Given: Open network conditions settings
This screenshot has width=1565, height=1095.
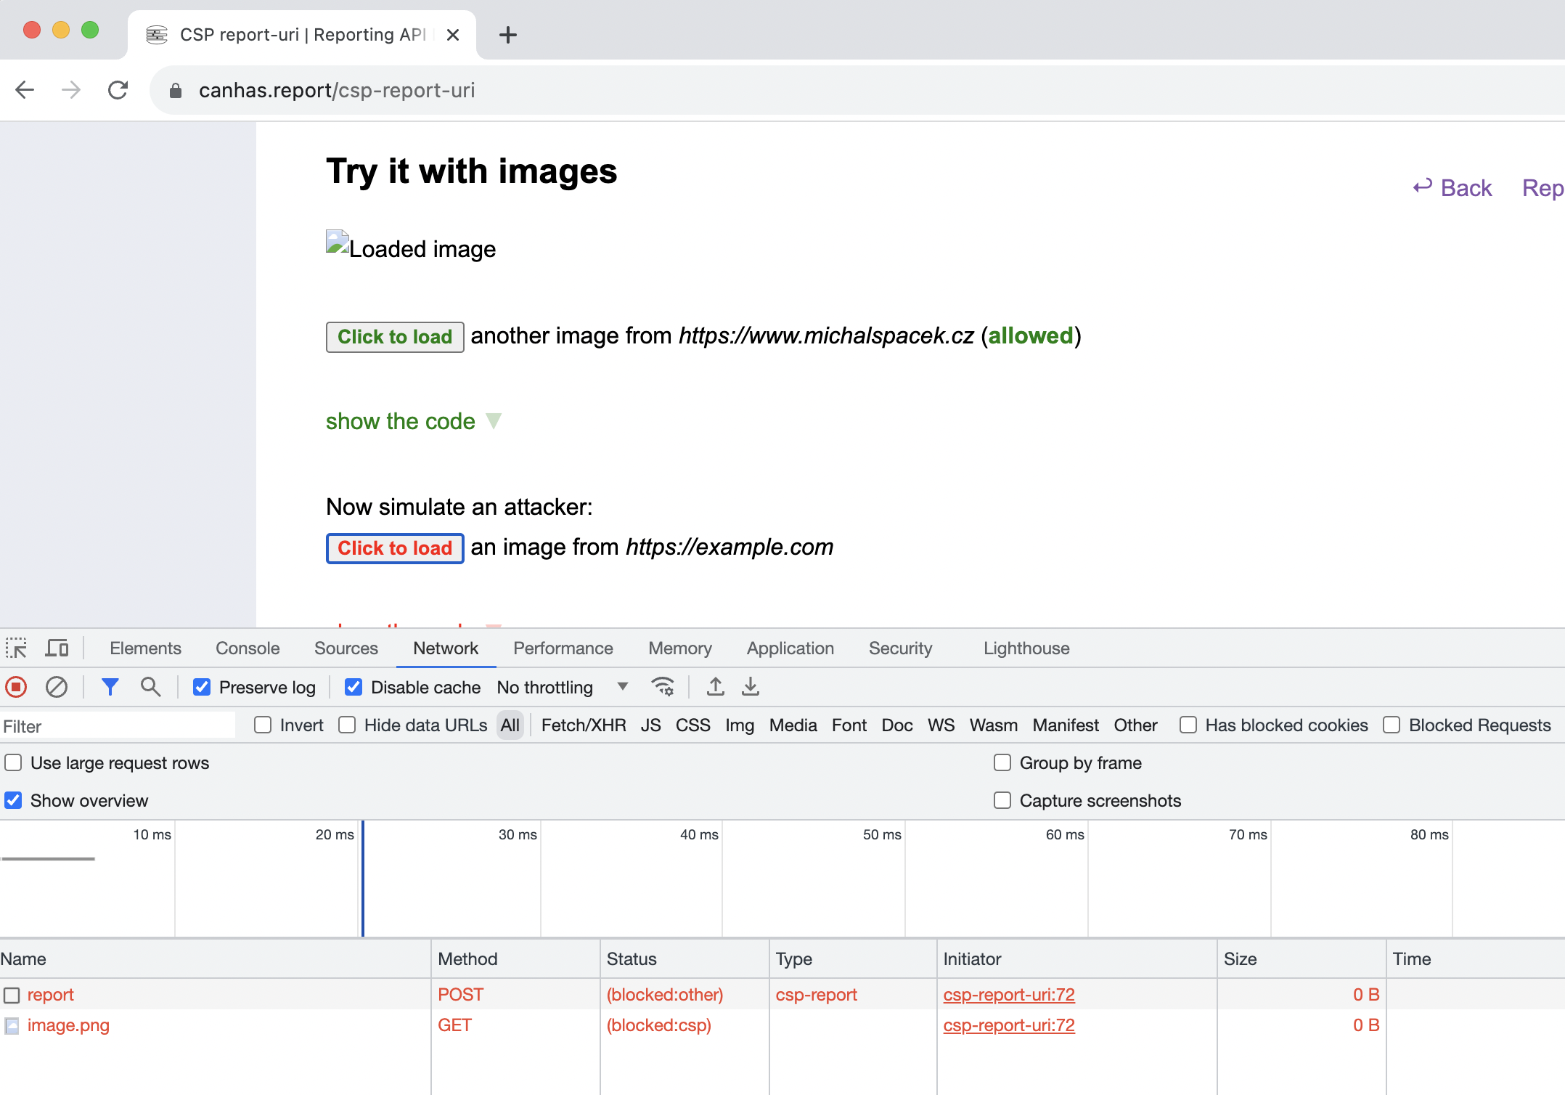Looking at the screenshot, I should pos(663,686).
